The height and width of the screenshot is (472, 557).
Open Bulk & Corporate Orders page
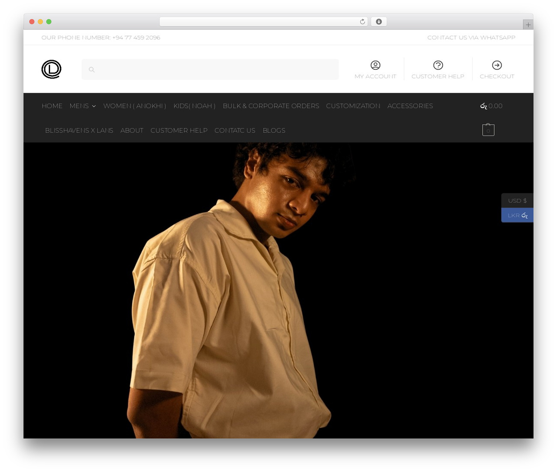271,106
